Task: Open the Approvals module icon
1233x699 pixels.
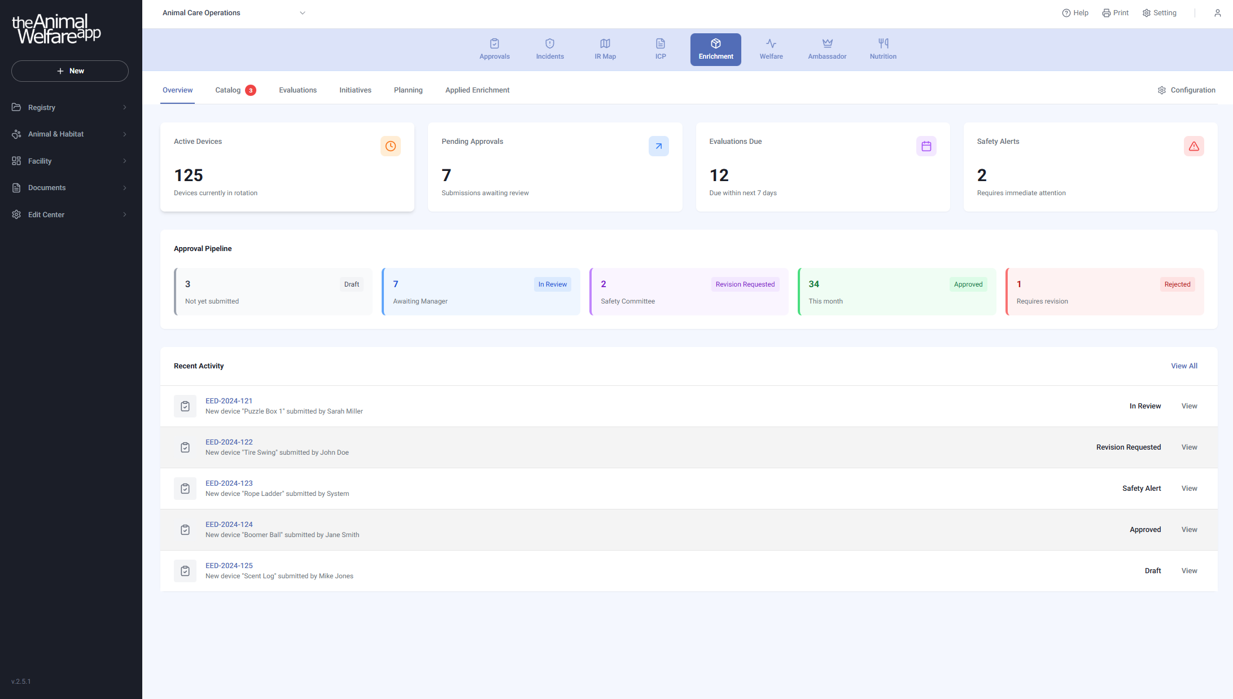Action: (x=494, y=43)
